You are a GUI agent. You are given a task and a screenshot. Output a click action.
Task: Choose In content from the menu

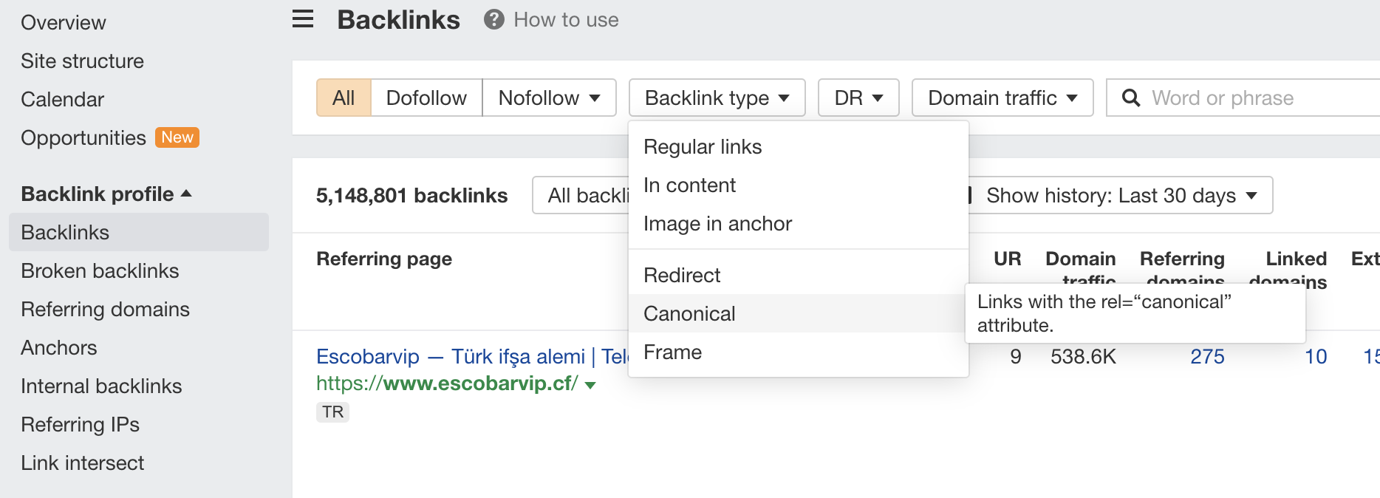(799, 185)
